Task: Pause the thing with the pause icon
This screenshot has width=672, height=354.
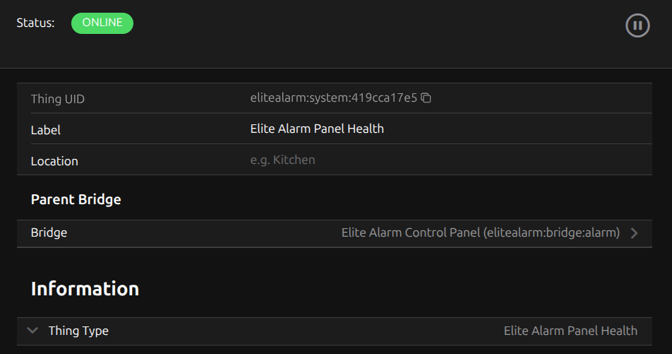Action: pos(637,26)
